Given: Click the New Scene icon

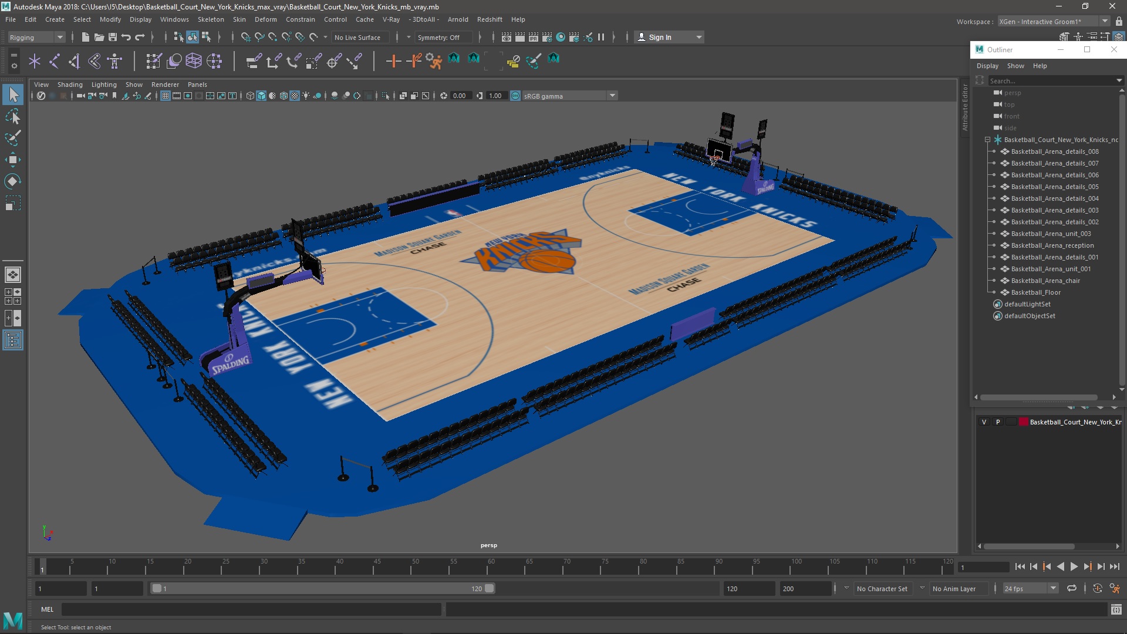Looking at the screenshot, I should pyautogui.click(x=85, y=37).
